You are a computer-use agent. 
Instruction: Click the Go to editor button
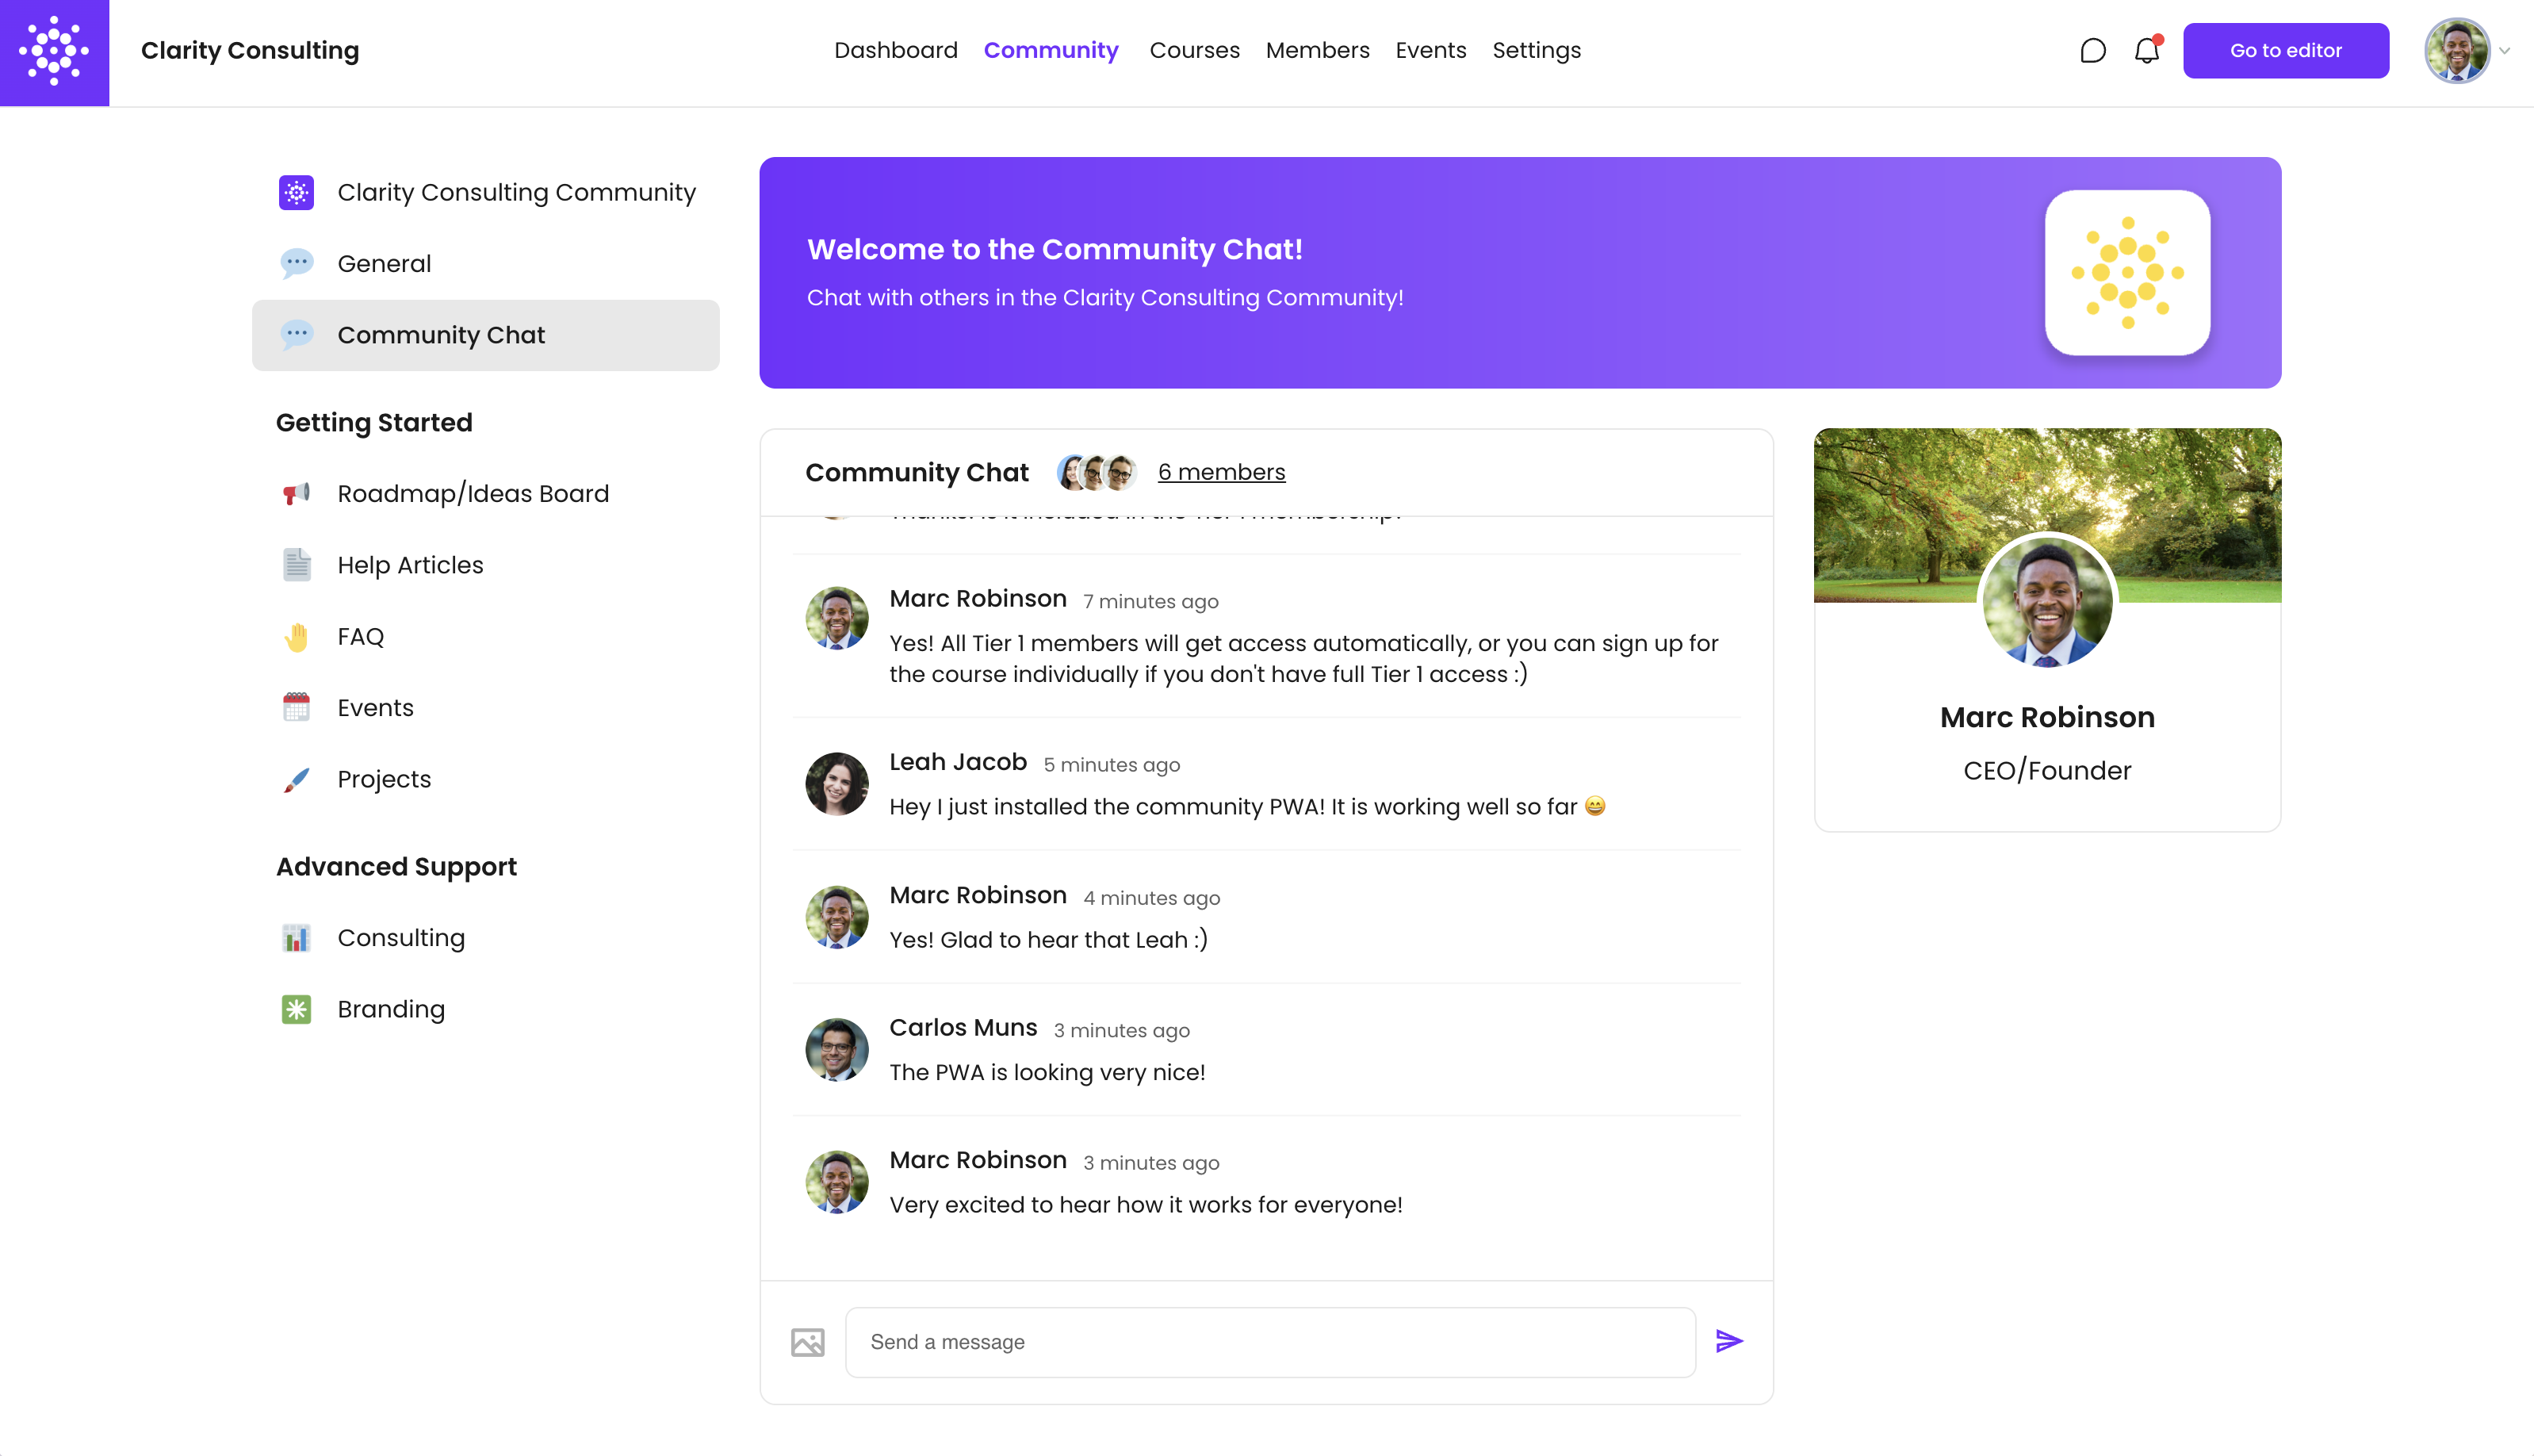[x=2285, y=51]
